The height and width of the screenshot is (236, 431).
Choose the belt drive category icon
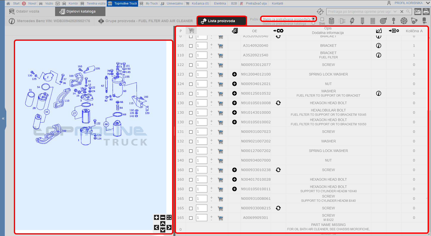414,21
